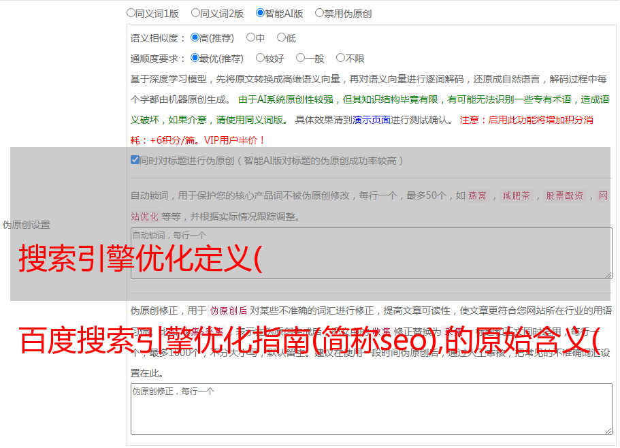Click the 语义相似度 label text
Viewport: 620px width, 448px height.
point(154,38)
